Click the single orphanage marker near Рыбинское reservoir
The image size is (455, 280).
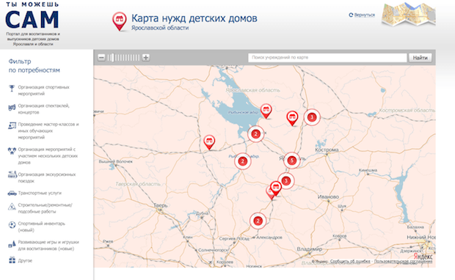pos(266,111)
